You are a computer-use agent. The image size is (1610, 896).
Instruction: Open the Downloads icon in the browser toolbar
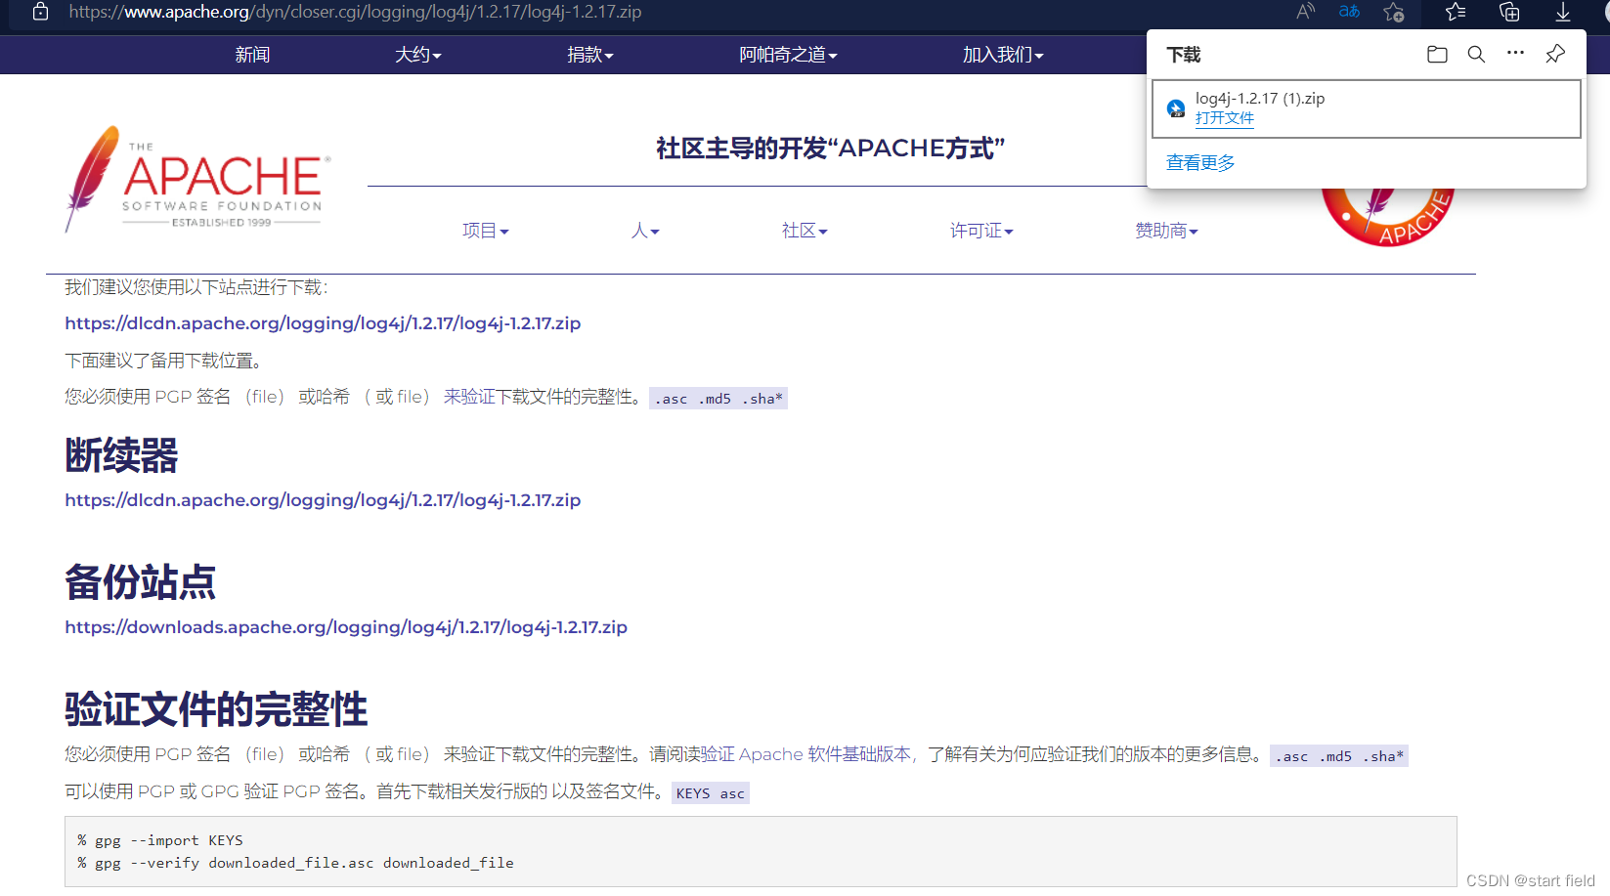point(1562,13)
